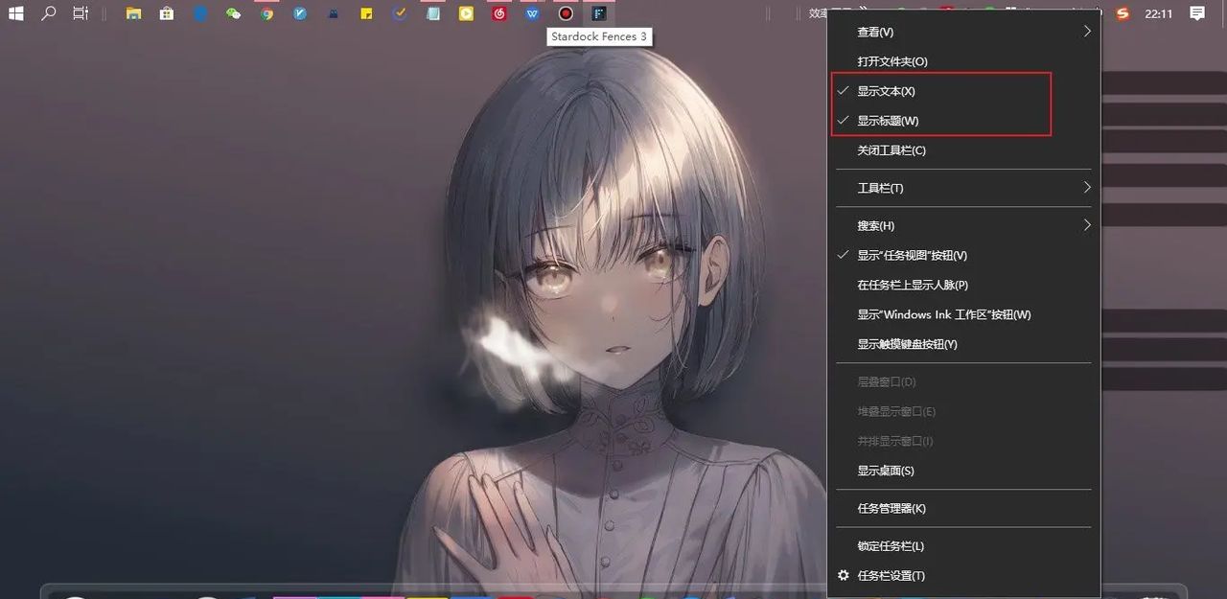
Task: Click the Sogou input method tray icon
Action: click(1123, 13)
